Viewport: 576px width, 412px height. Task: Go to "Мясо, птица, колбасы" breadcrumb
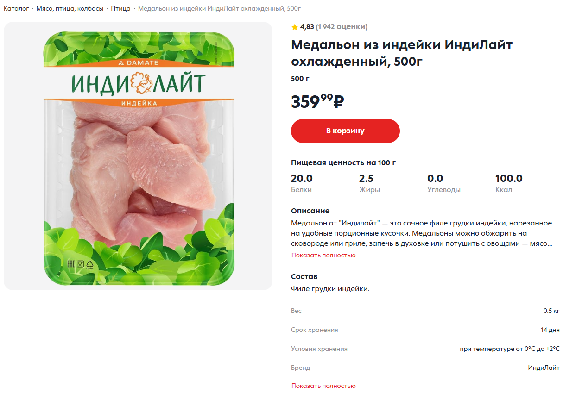click(70, 9)
